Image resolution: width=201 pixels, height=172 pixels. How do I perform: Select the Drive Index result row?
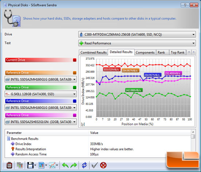(98, 144)
